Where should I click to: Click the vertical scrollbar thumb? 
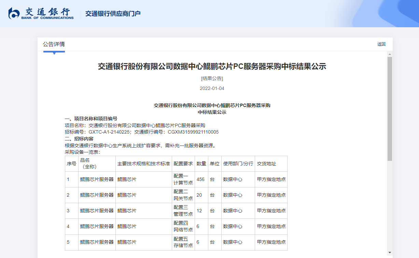click(390, 109)
